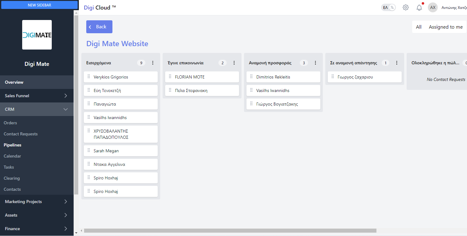The width and height of the screenshot is (467, 236).
Task: Open three-dot menu for Αναμονή προσφοράς column
Action: tap(315, 63)
